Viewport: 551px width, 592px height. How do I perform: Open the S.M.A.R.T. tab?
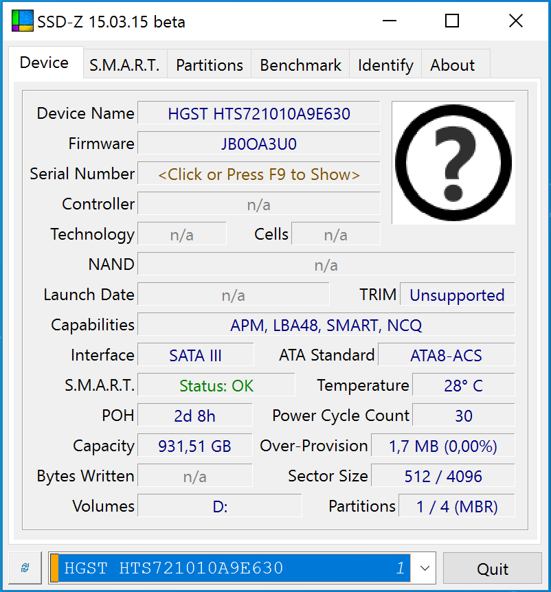pyautogui.click(x=124, y=65)
